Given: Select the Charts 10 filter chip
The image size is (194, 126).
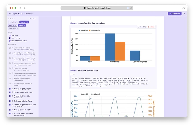Looking at the screenshot, I should (13, 25).
